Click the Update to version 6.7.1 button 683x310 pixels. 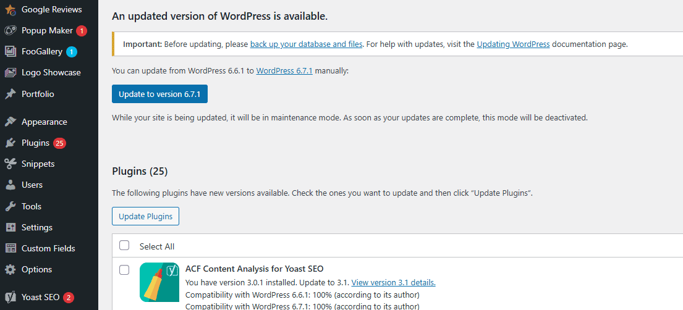click(x=159, y=94)
